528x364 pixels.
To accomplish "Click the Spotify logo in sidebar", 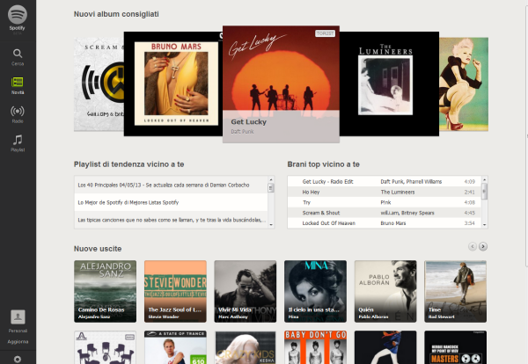I will point(18,15).
